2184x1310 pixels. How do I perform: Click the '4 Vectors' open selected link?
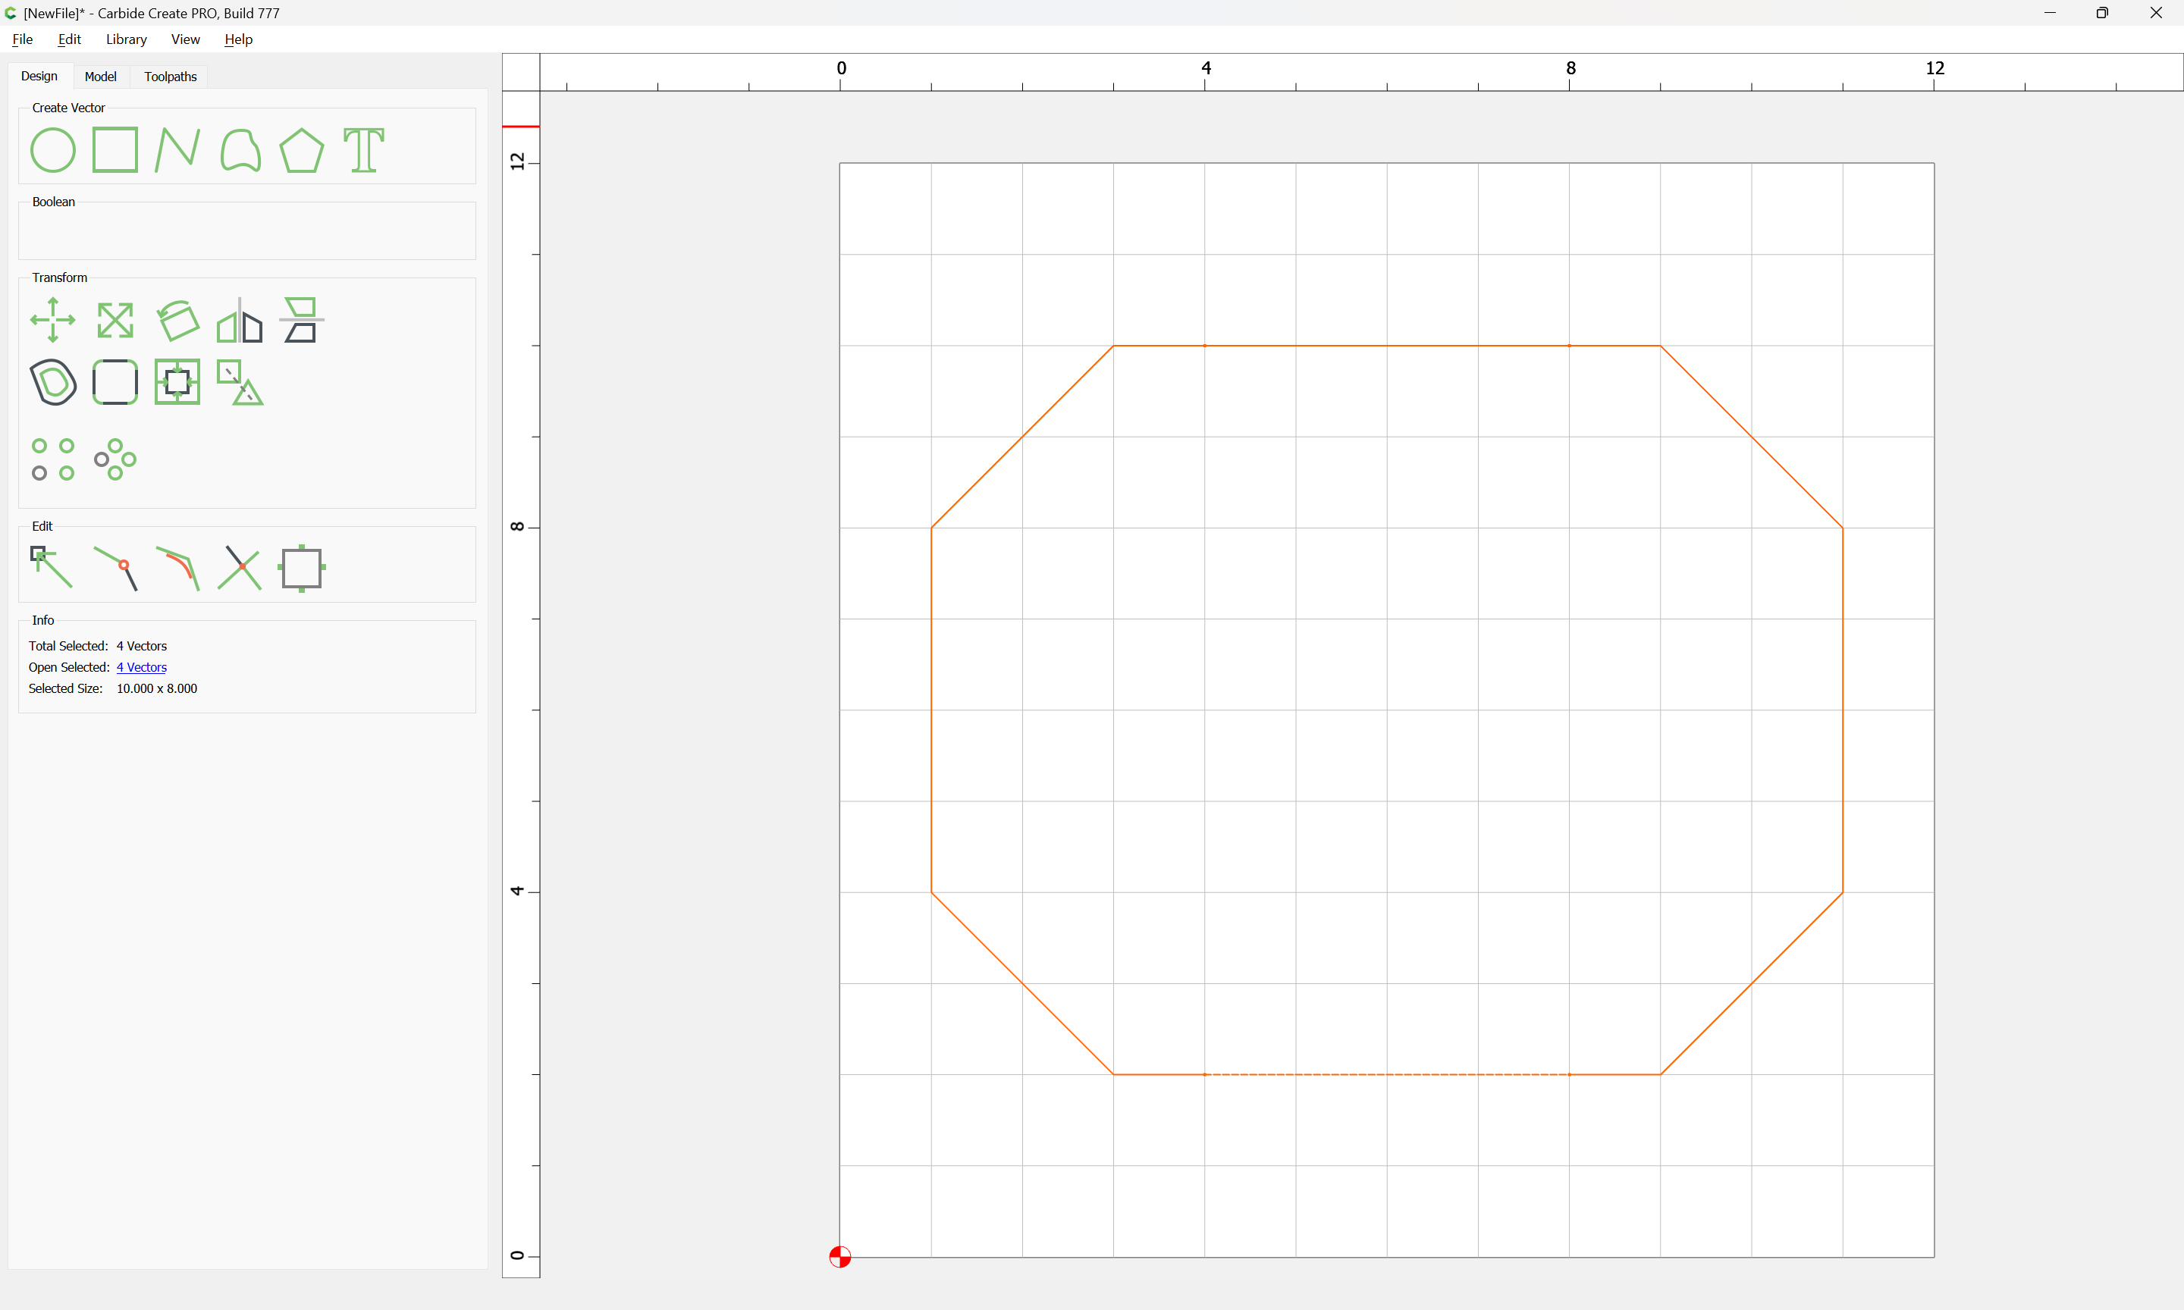point(141,667)
